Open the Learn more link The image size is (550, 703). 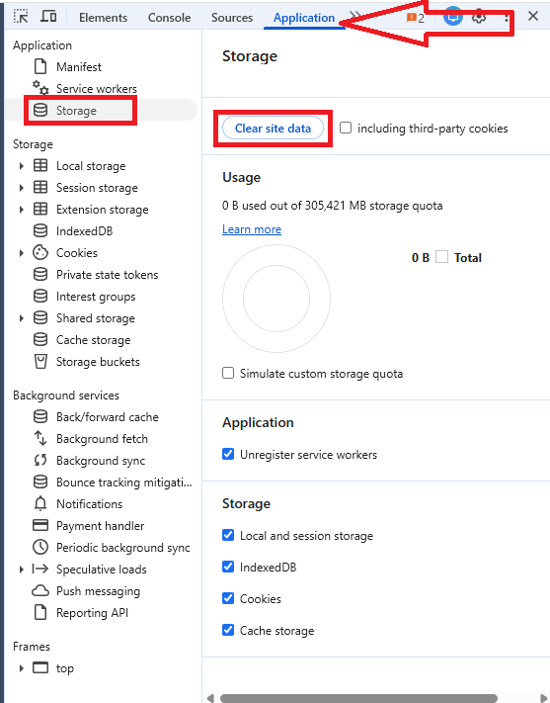[x=252, y=229]
